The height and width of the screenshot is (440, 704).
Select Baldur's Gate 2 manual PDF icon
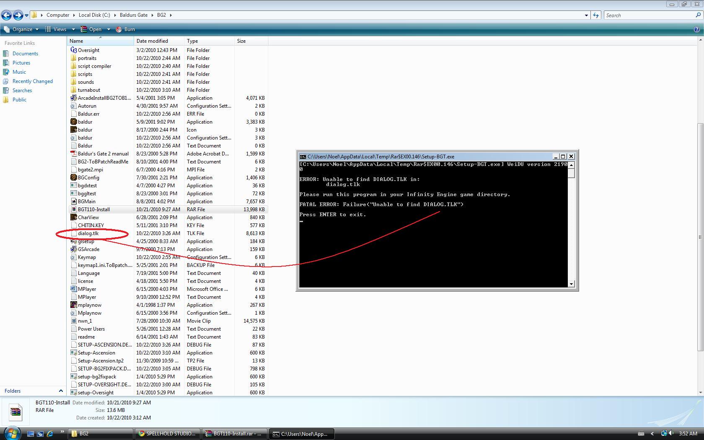coord(74,154)
